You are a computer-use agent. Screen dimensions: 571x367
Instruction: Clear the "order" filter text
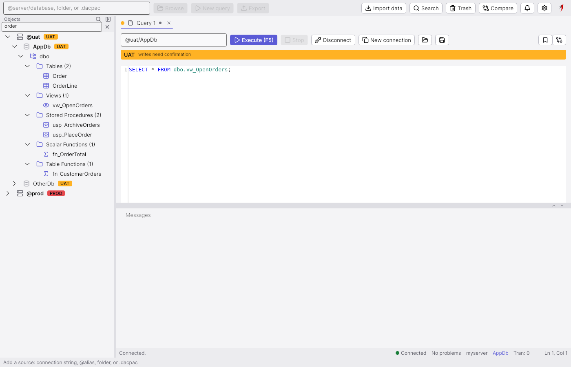[107, 27]
